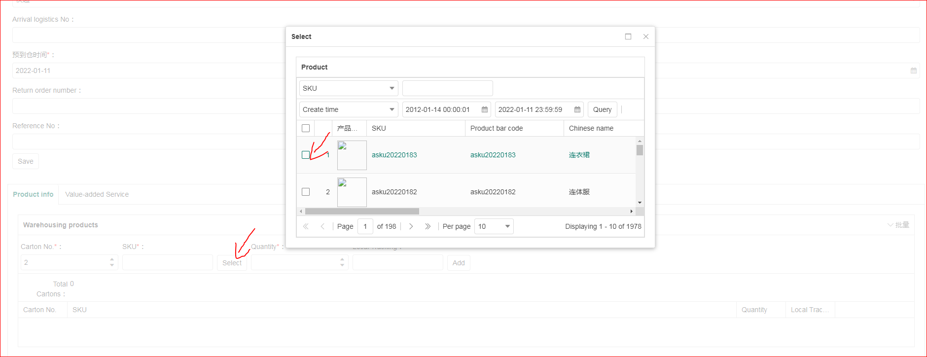Screen dimensions: 927x357
Task: Click the Reference No field
Action: click(466, 142)
